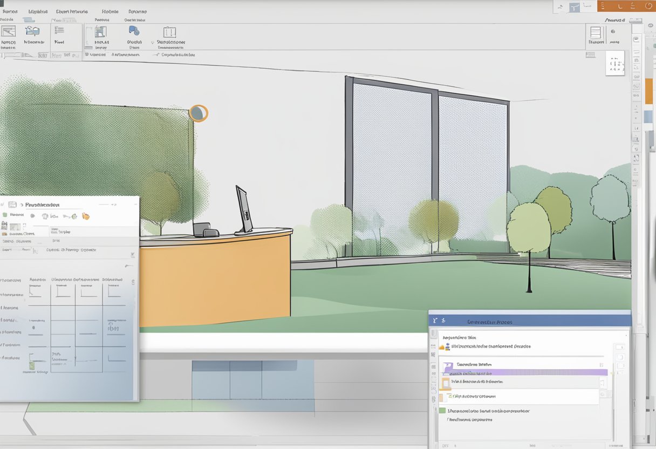Viewport: 656px width, 449px height.
Task: Select the blue shape icon in the ribbon
Action: tap(133, 31)
